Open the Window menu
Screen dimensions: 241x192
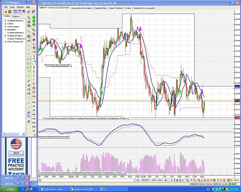[20, 7]
